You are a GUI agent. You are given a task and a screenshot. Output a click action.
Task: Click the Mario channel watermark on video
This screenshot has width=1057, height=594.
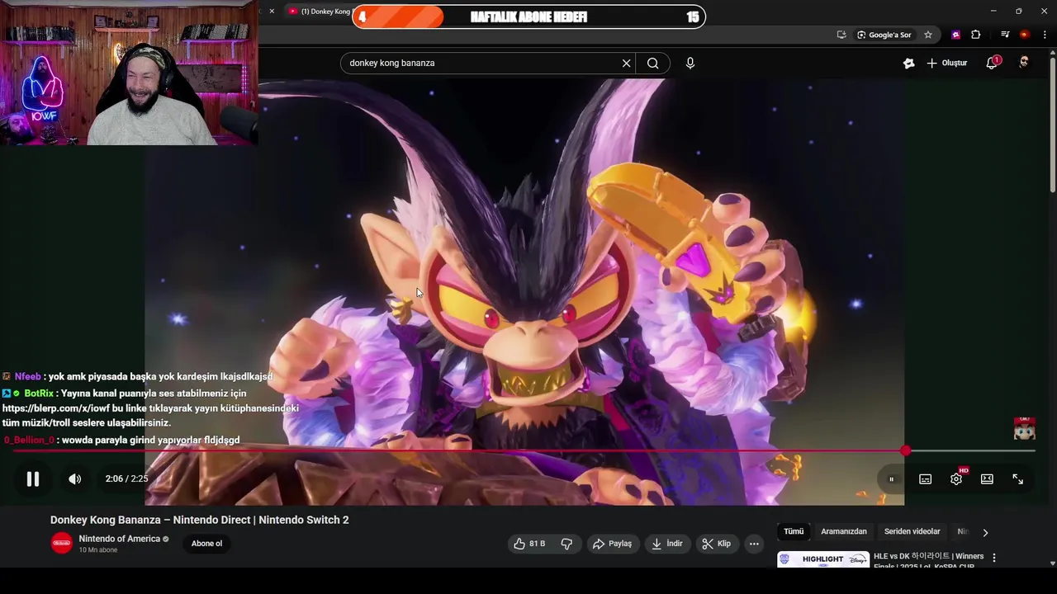[x=1024, y=428]
